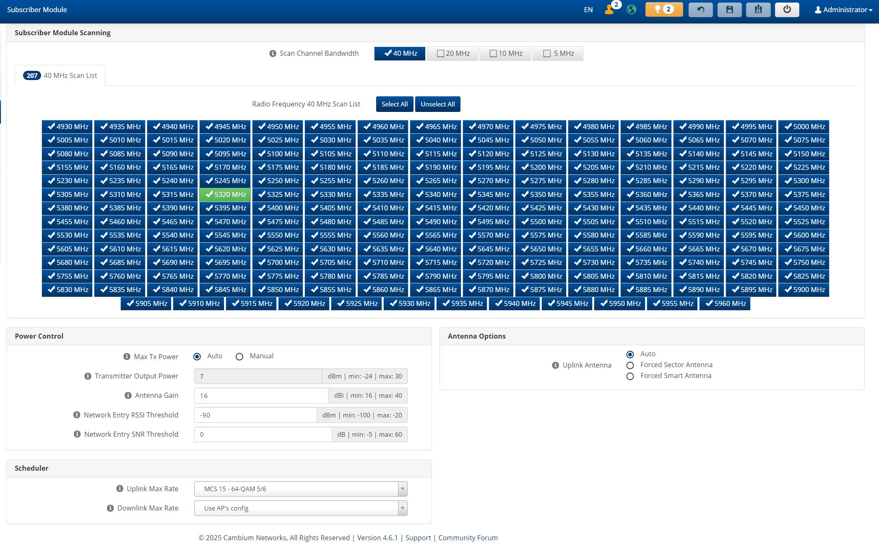Click info icon beside Scan Channel Bandwidth
Viewport: 879px width, 544px height.
tap(273, 53)
